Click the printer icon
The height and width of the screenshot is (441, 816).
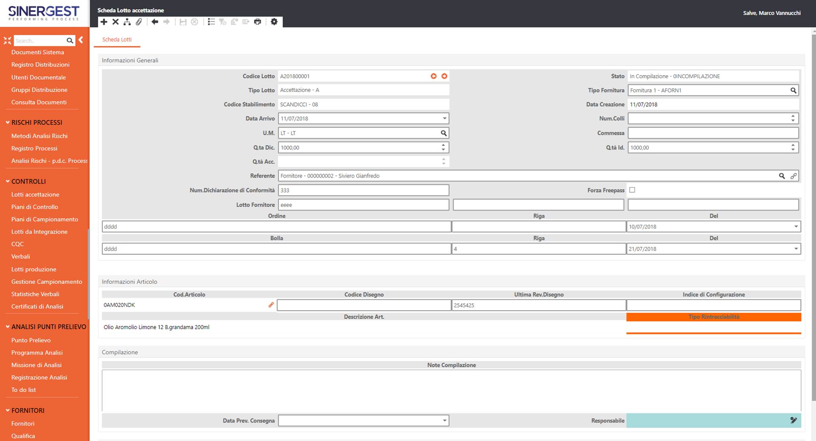(258, 22)
